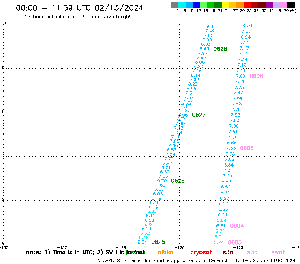Click the value 6.61 beside label 0604
The width and height of the screenshot is (300, 264).
tap(221, 226)
